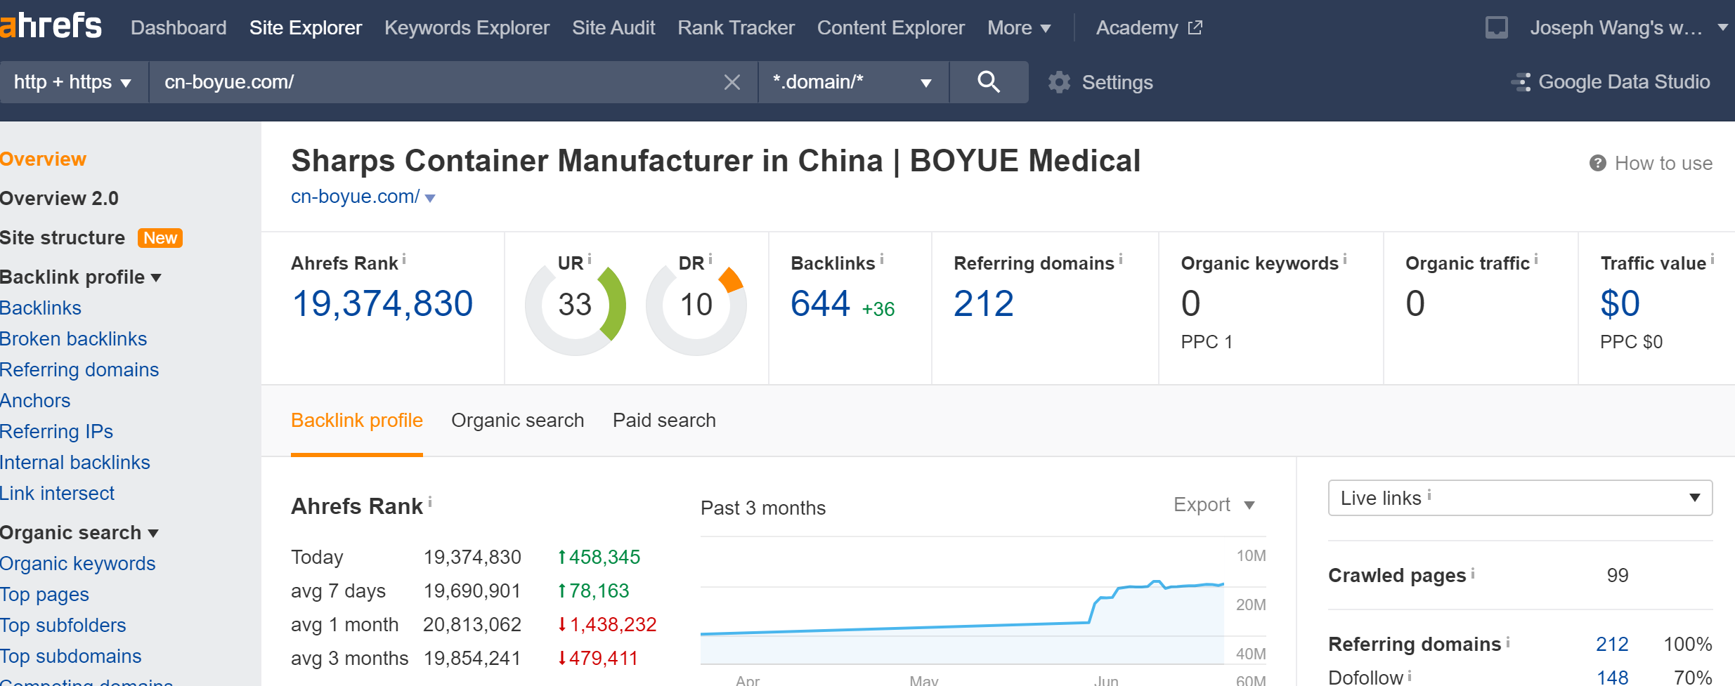1735x686 pixels.
Task: Open Top pages sidebar link
Action: tap(44, 594)
